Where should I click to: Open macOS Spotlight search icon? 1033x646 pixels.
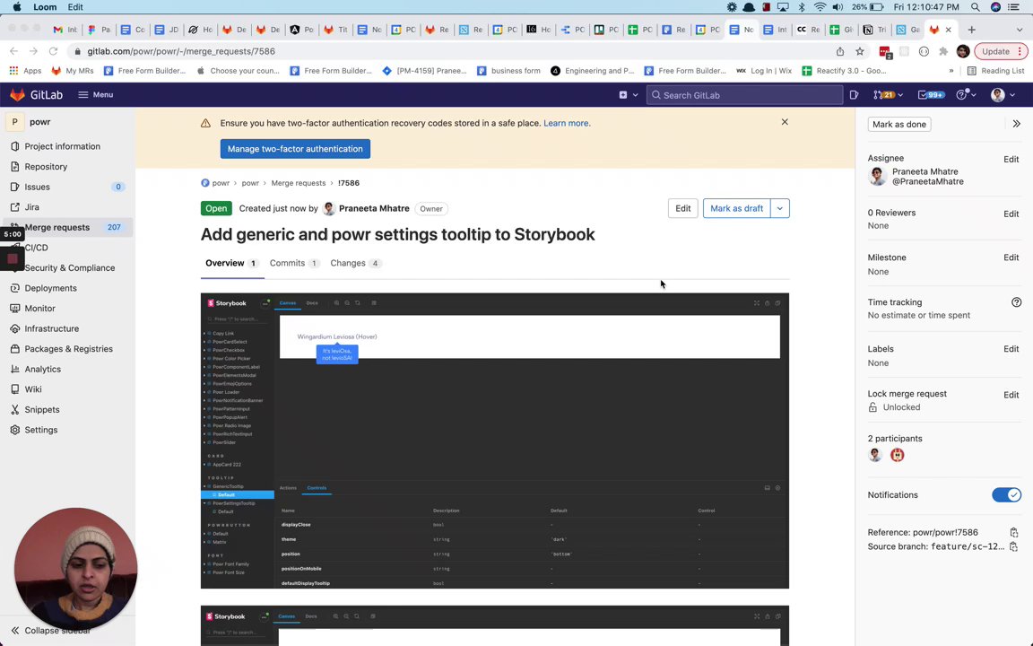(975, 7)
